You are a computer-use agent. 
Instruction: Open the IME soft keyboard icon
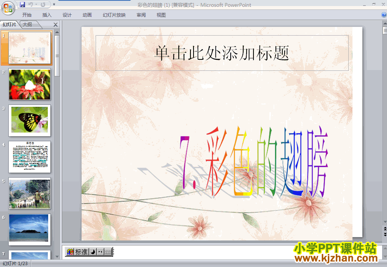click(x=108, y=252)
